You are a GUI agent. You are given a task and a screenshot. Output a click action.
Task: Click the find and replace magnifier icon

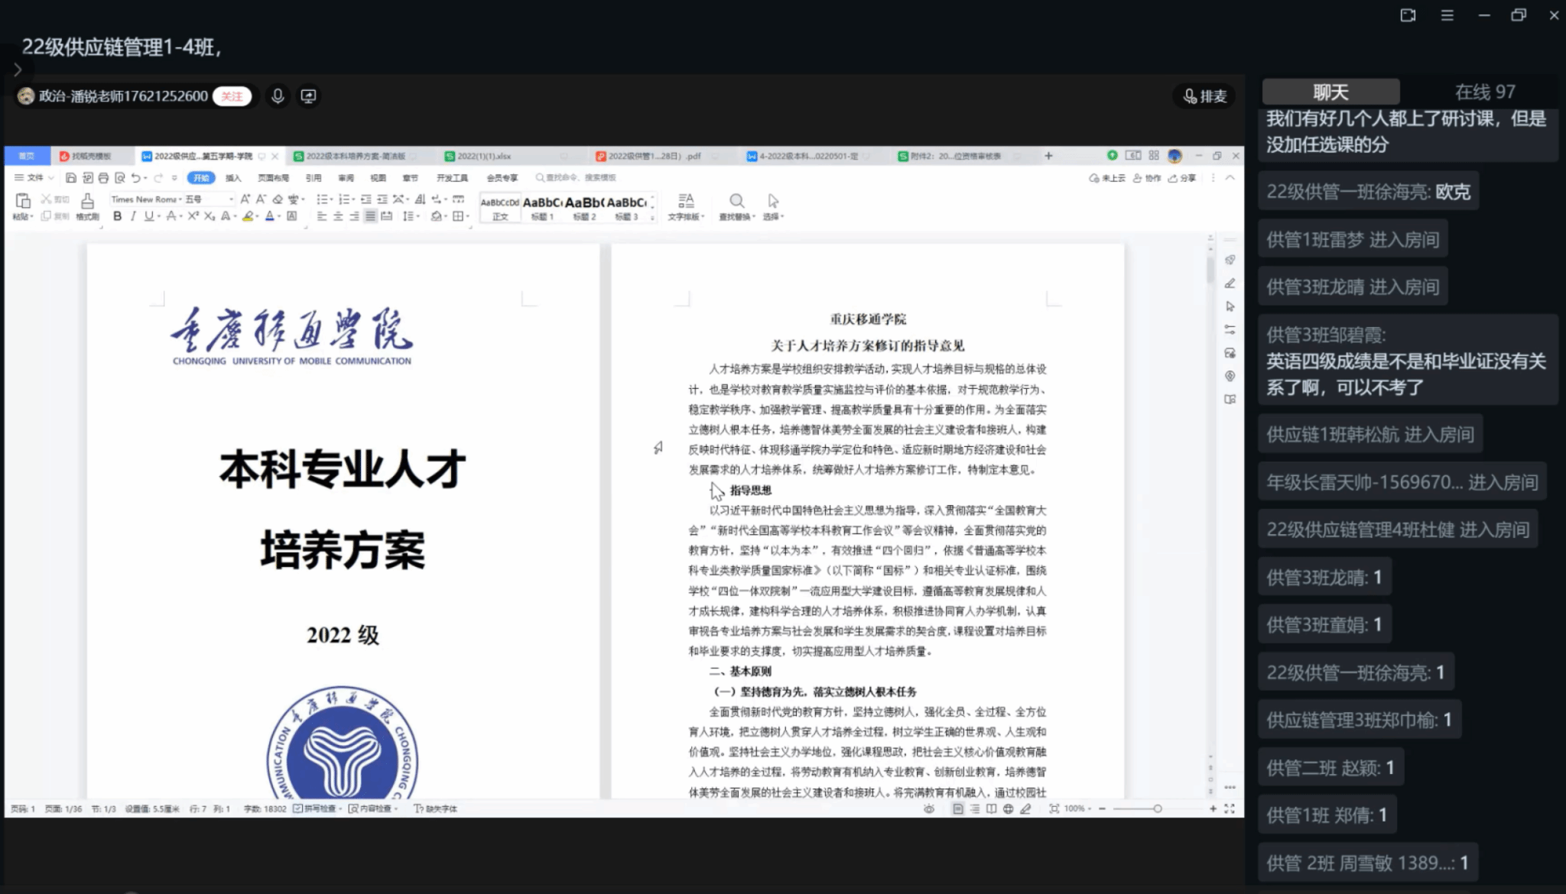click(736, 201)
